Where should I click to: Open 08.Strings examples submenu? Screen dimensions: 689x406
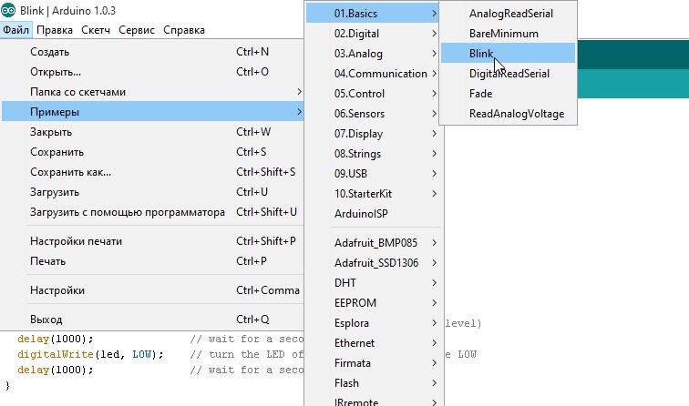(374, 154)
